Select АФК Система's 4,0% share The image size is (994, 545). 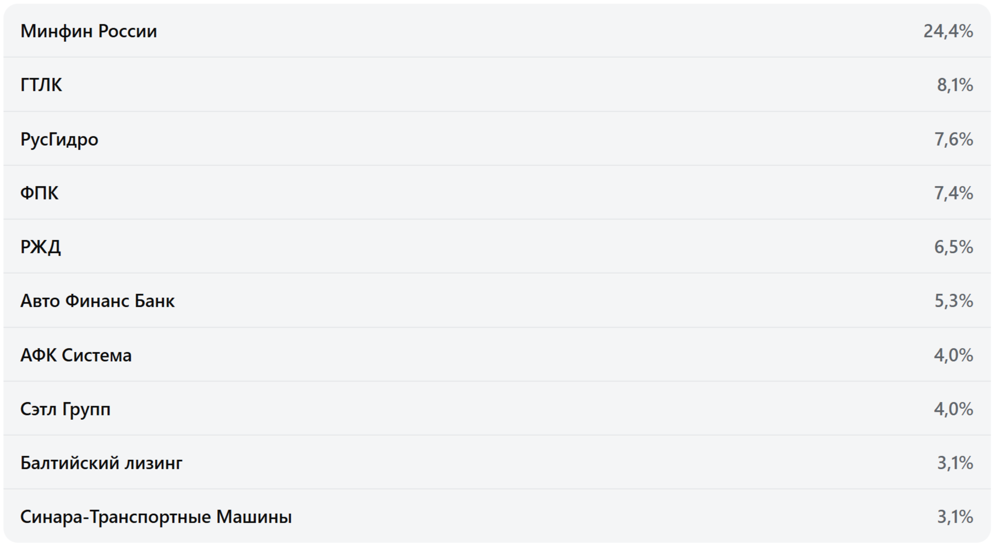coord(953,355)
